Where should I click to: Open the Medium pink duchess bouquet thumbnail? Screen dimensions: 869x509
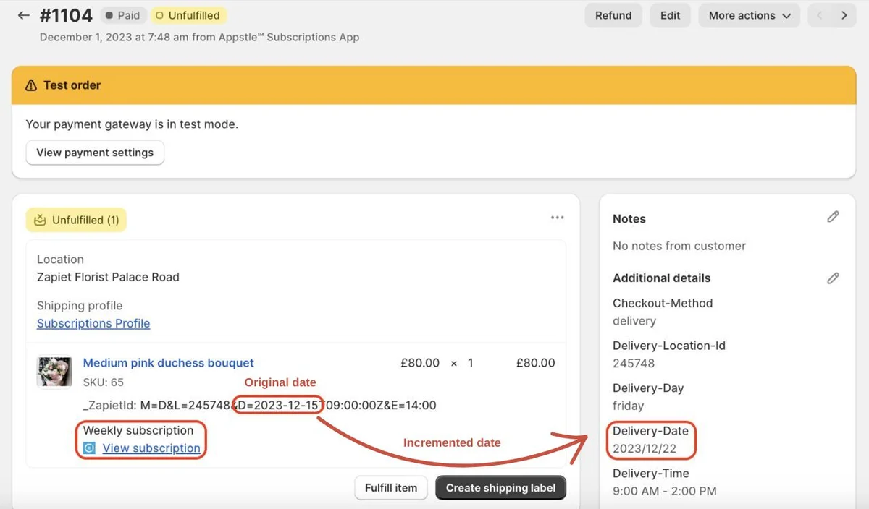54,372
